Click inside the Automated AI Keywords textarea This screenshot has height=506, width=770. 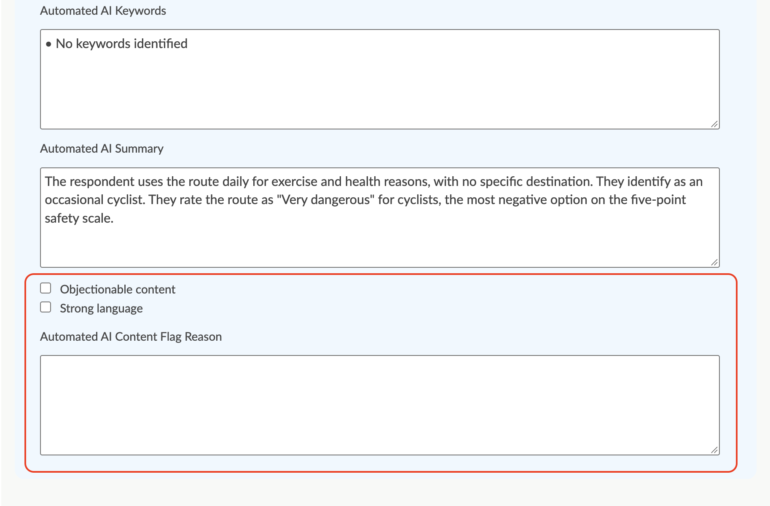pos(380,79)
